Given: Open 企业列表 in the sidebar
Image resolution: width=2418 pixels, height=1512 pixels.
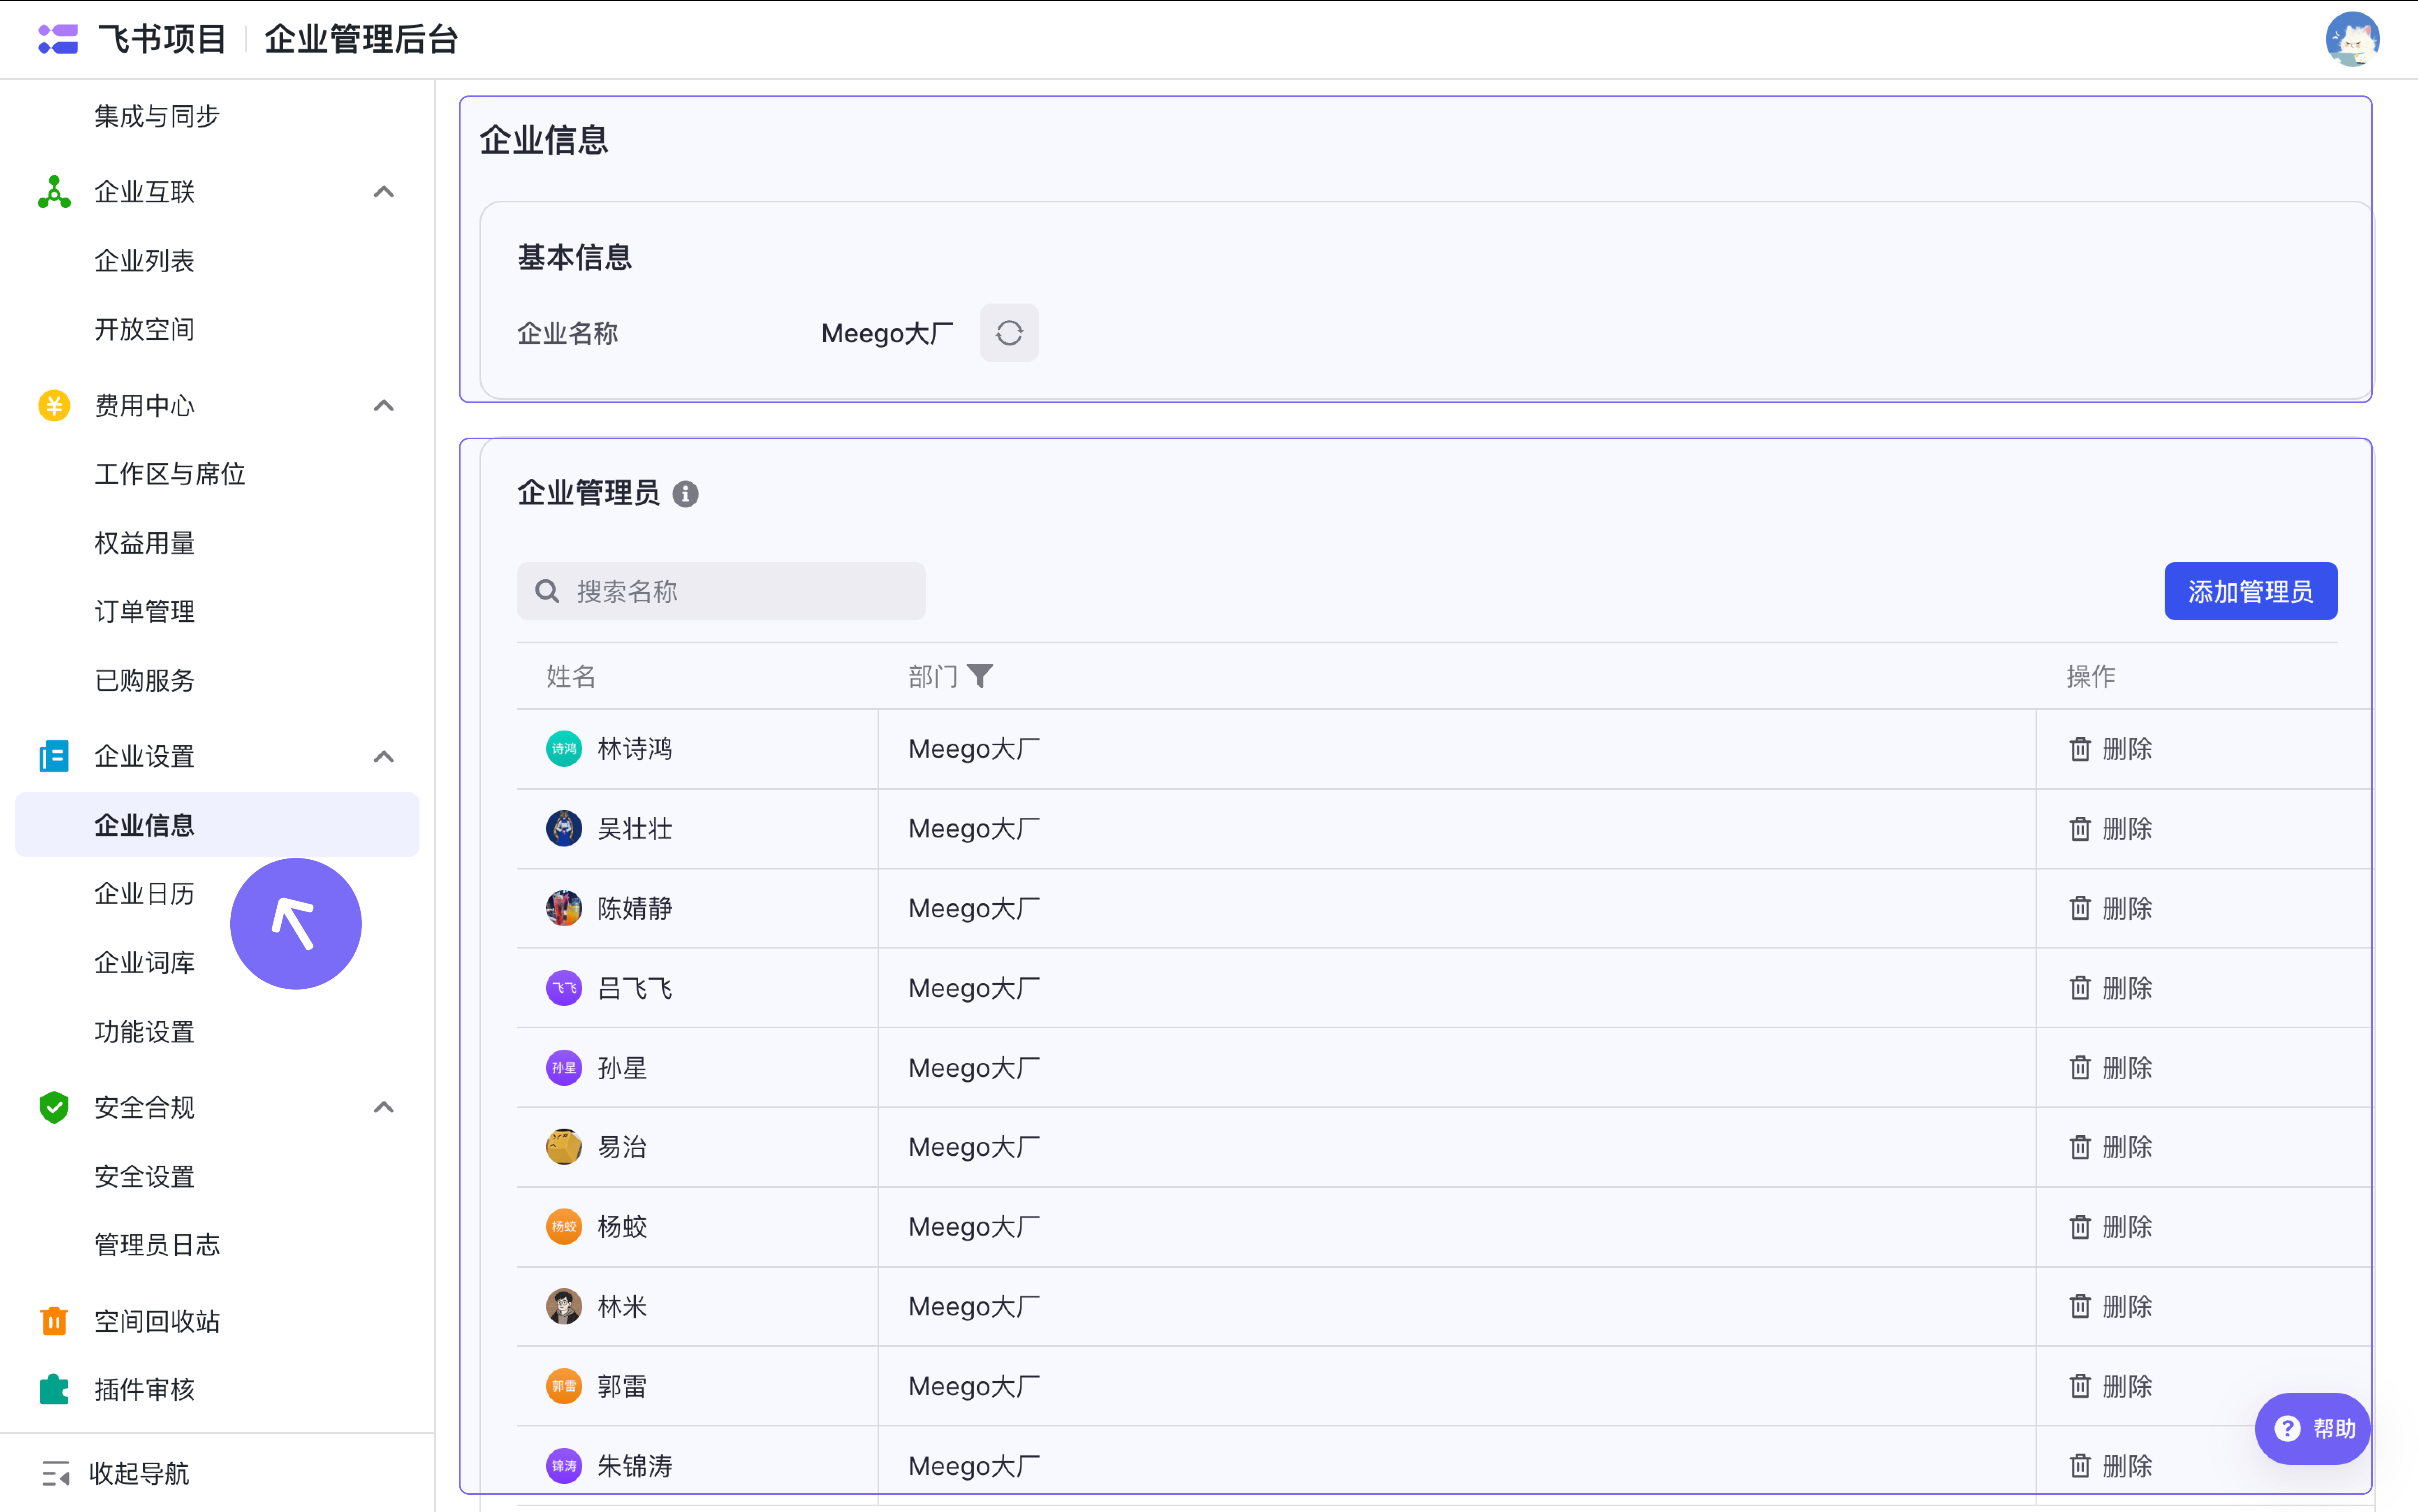Looking at the screenshot, I should (x=145, y=261).
